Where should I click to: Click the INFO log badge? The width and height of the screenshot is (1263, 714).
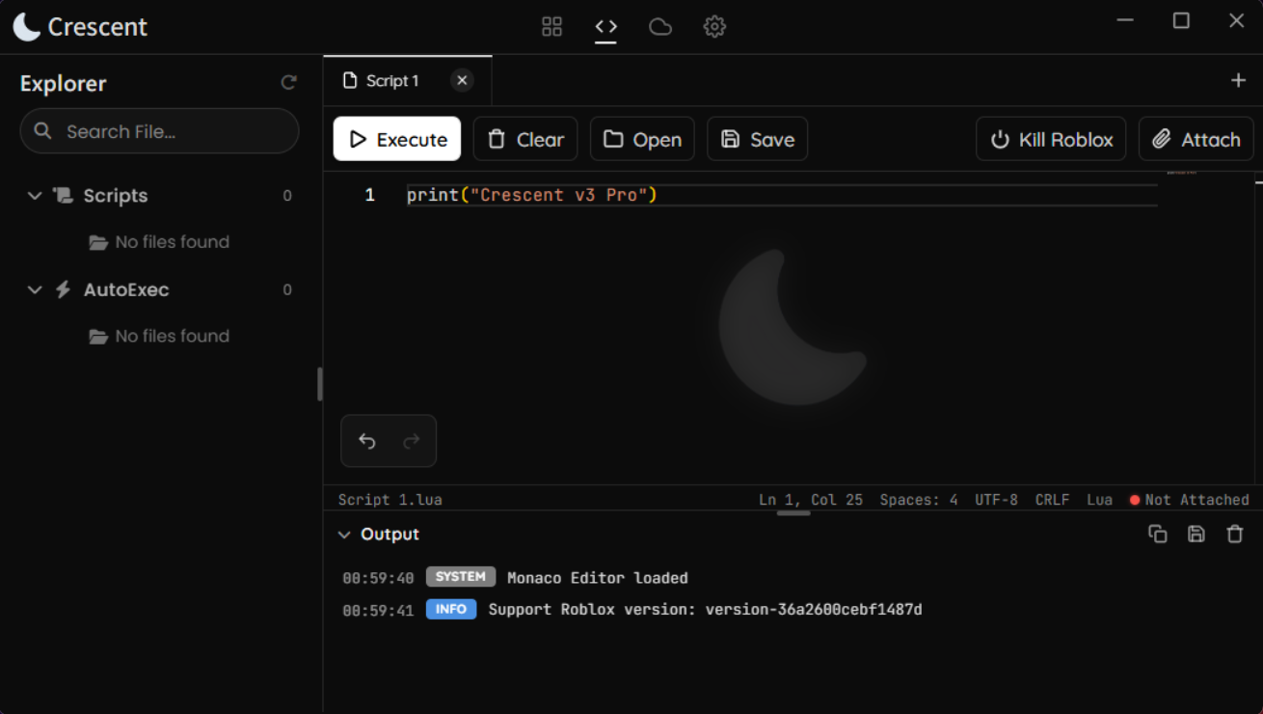pyautogui.click(x=451, y=609)
